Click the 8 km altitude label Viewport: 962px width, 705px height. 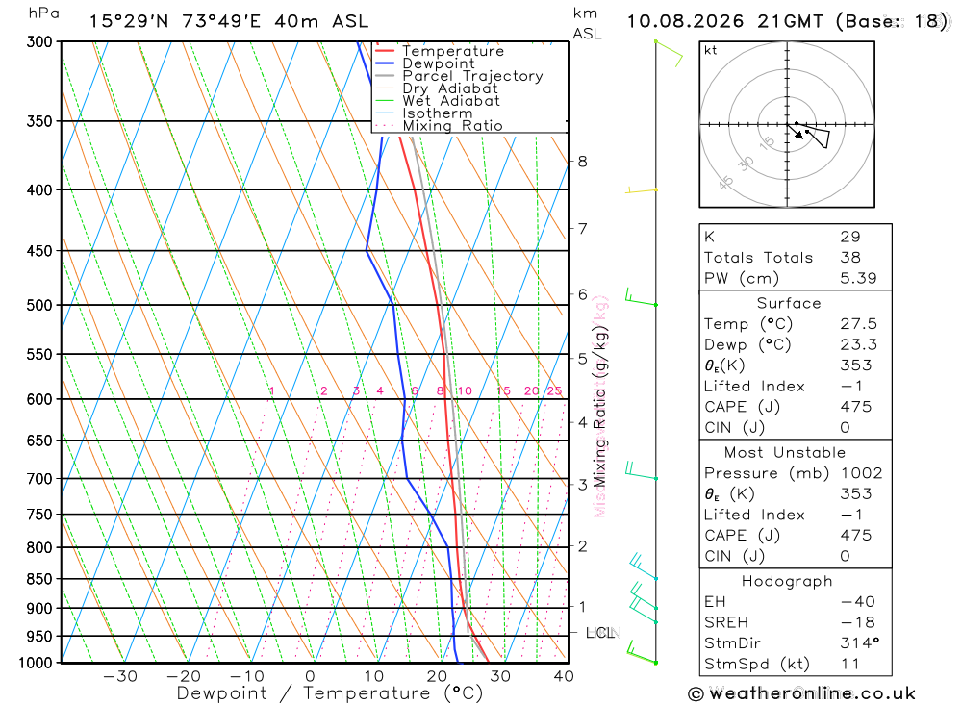pyautogui.click(x=582, y=162)
